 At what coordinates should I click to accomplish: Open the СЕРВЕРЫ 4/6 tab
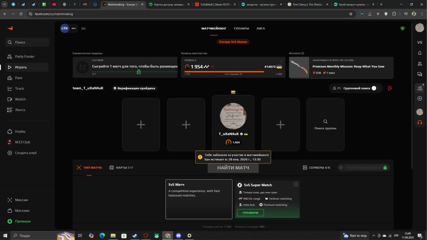(316, 167)
